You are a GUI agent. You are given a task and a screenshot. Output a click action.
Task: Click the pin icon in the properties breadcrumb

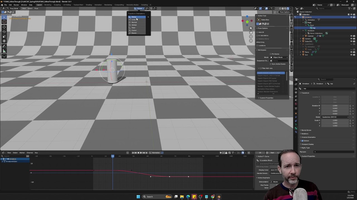click(354, 84)
